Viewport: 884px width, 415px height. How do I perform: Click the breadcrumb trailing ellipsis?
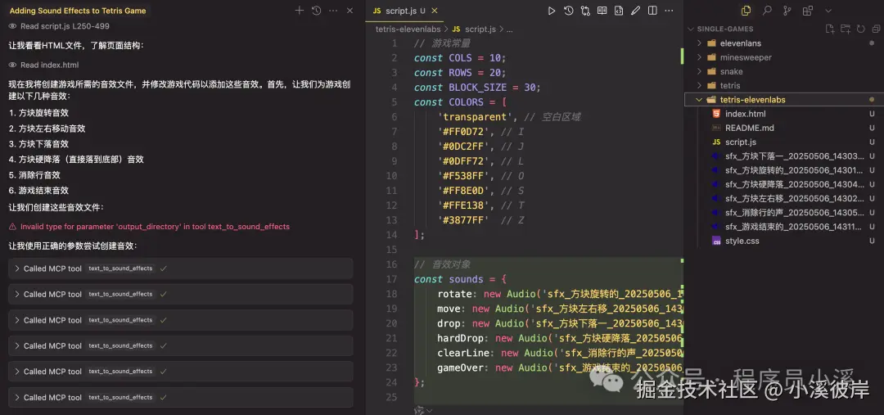pyautogui.click(x=509, y=29)
